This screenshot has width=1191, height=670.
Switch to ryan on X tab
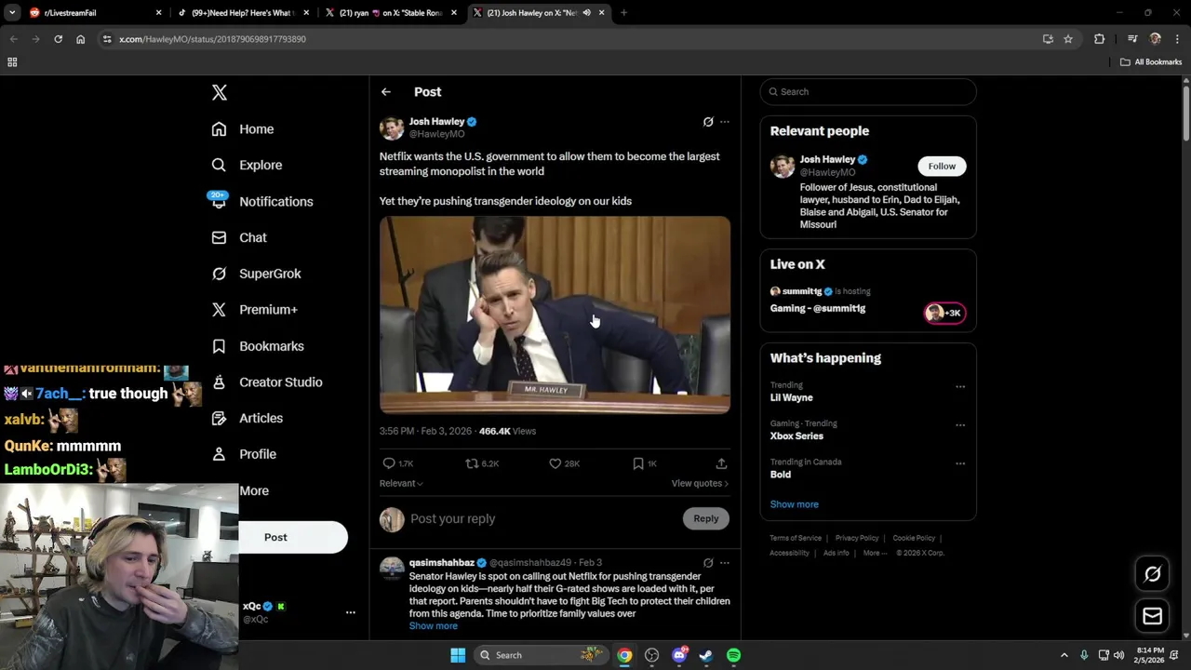[x=391, y=13]
